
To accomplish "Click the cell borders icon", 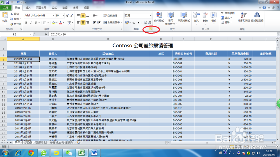I will click(x=45, y=23).
